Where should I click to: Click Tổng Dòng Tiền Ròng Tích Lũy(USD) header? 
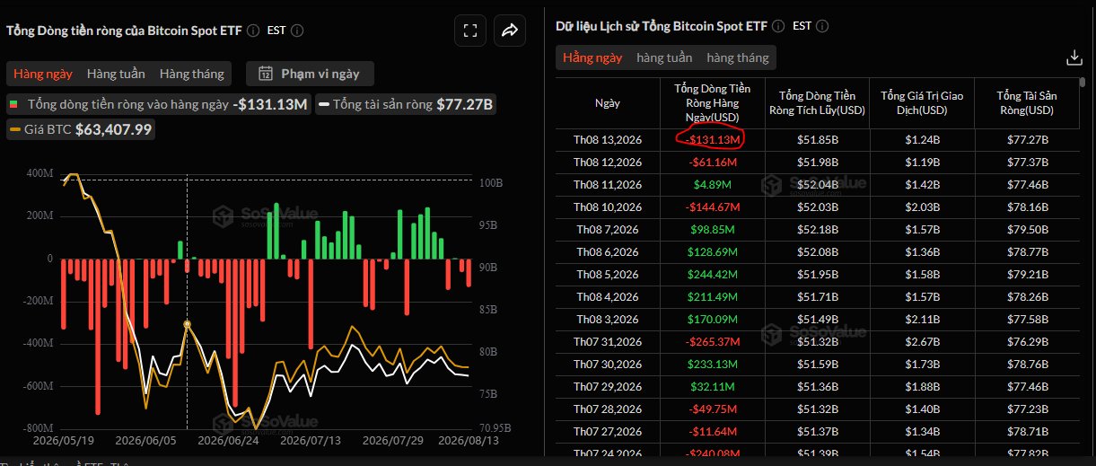(x=817, y=103)
